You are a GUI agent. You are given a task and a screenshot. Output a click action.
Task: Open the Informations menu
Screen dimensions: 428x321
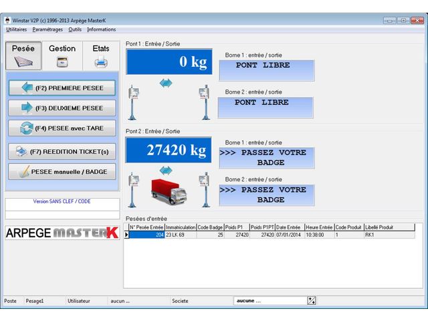(x=101, y=29)
